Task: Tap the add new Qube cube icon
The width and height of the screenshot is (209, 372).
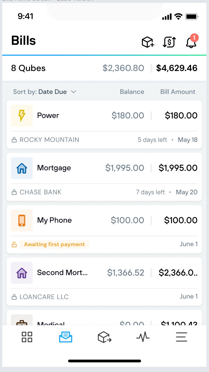Action: (148, 42)
